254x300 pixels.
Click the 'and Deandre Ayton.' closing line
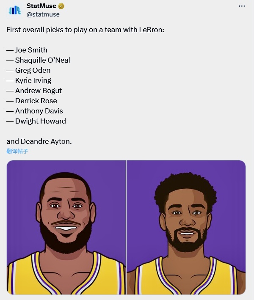(39, 141)
